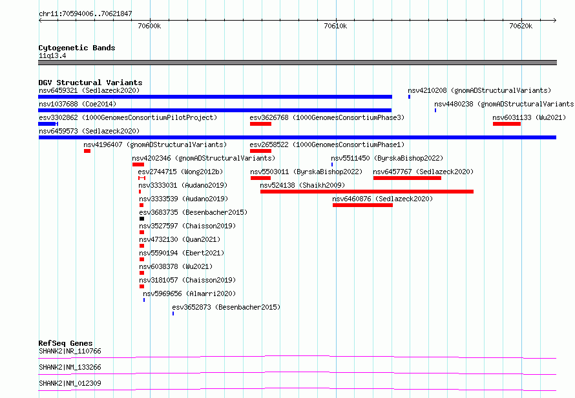Open nsv5511450 (ByrskaBishop2022) variant
Viewport: 575px width, 398px height.
click(x=387, y=158)
